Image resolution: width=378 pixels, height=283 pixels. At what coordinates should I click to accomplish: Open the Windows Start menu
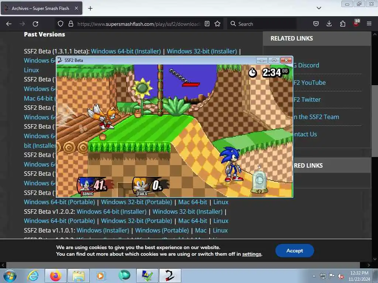pos(10,276)
